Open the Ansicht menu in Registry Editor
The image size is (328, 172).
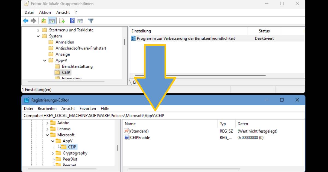(68, 109)
